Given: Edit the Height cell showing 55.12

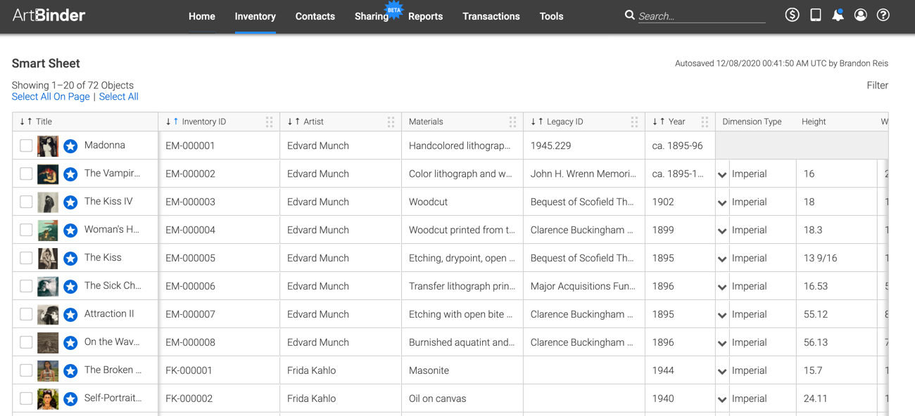Looking at the screenshot, I should tap(836, 314).
